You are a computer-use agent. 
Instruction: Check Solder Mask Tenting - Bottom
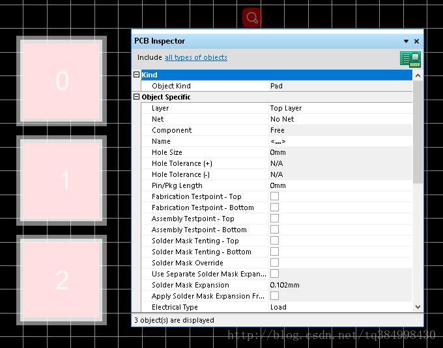point(274,252)
